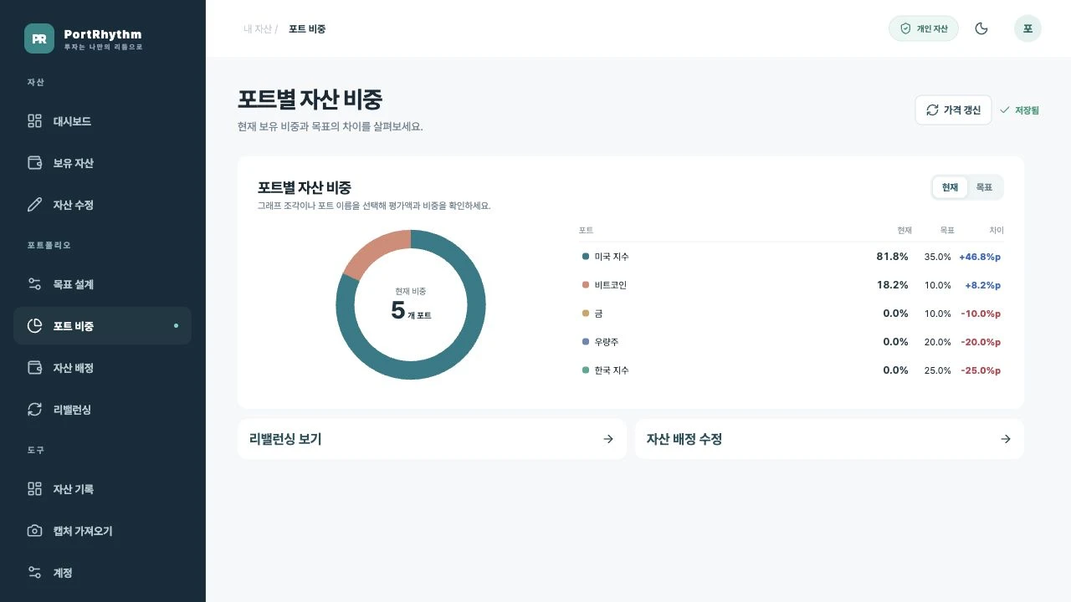Image resolution: width=1071 pixels, height=602 pixels.
Task: Click the 내 자산 breadcrumb link
Action: coord(258,28)
